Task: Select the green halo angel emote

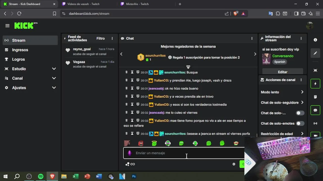Action: [x=154, y=143]
